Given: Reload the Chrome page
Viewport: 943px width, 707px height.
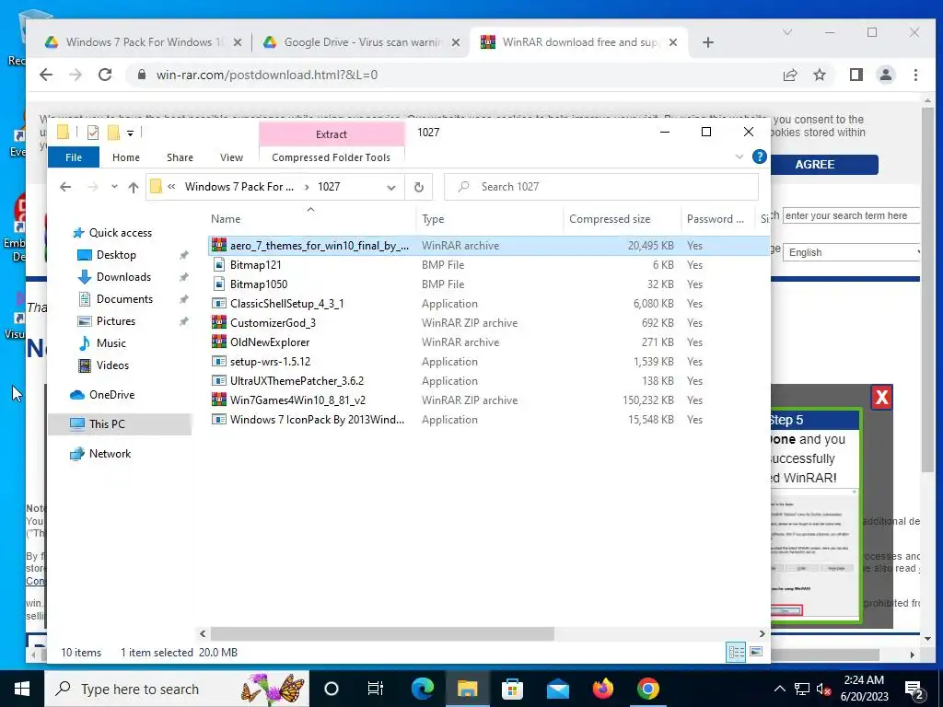Looking at the screenshot, I should pyautogui.click(x=105, y=75).
